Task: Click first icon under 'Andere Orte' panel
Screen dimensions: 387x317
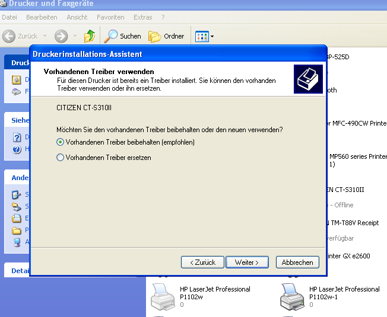Action: [16, 194]
